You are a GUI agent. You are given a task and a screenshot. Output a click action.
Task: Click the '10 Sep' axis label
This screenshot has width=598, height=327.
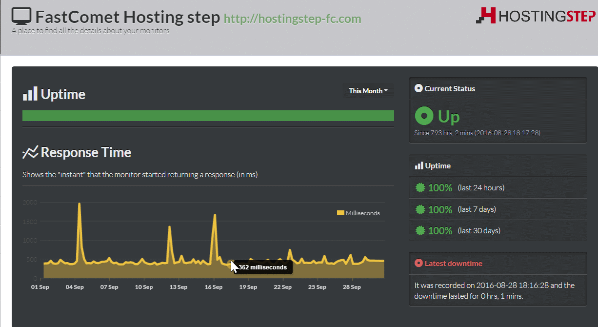pyautogui.click(x=144, y=287)
